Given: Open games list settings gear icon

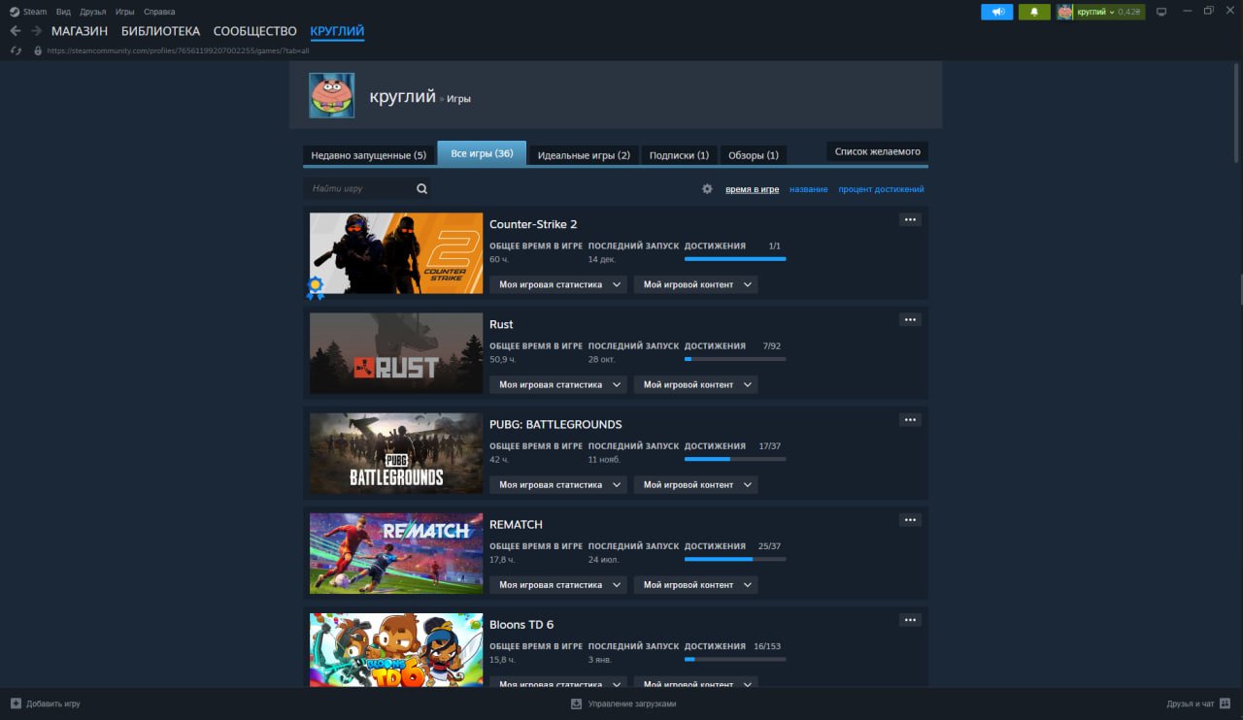Looking at the screenshot, I should (707, 189).
